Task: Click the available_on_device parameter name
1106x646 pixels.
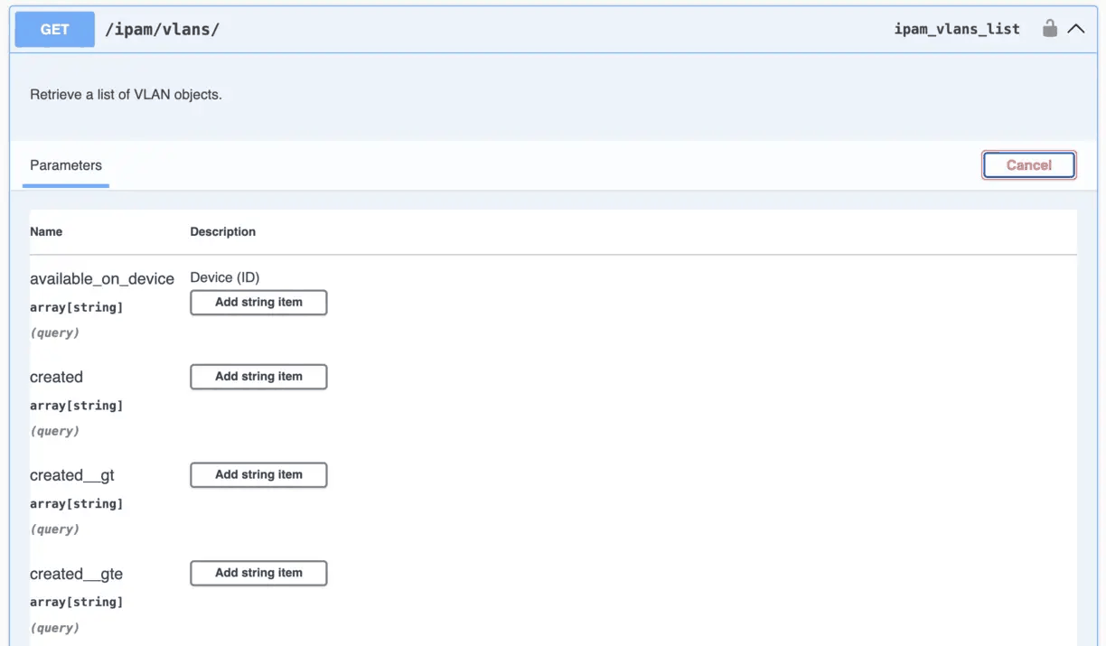Action: [102, 279]
